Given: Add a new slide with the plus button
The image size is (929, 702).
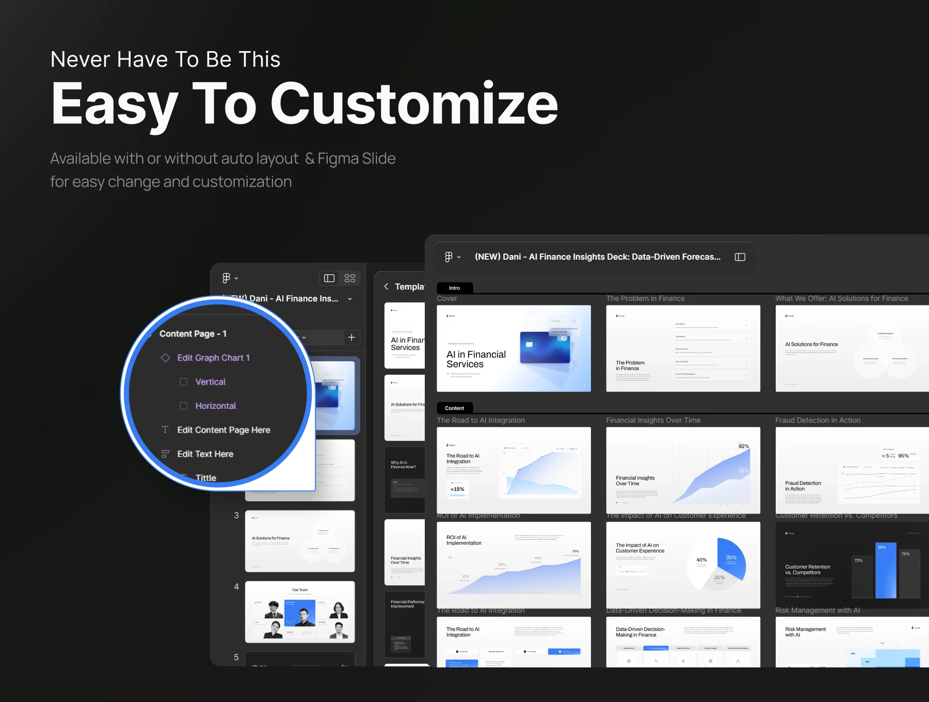Looking at the screenshot, I should point(351,337).
